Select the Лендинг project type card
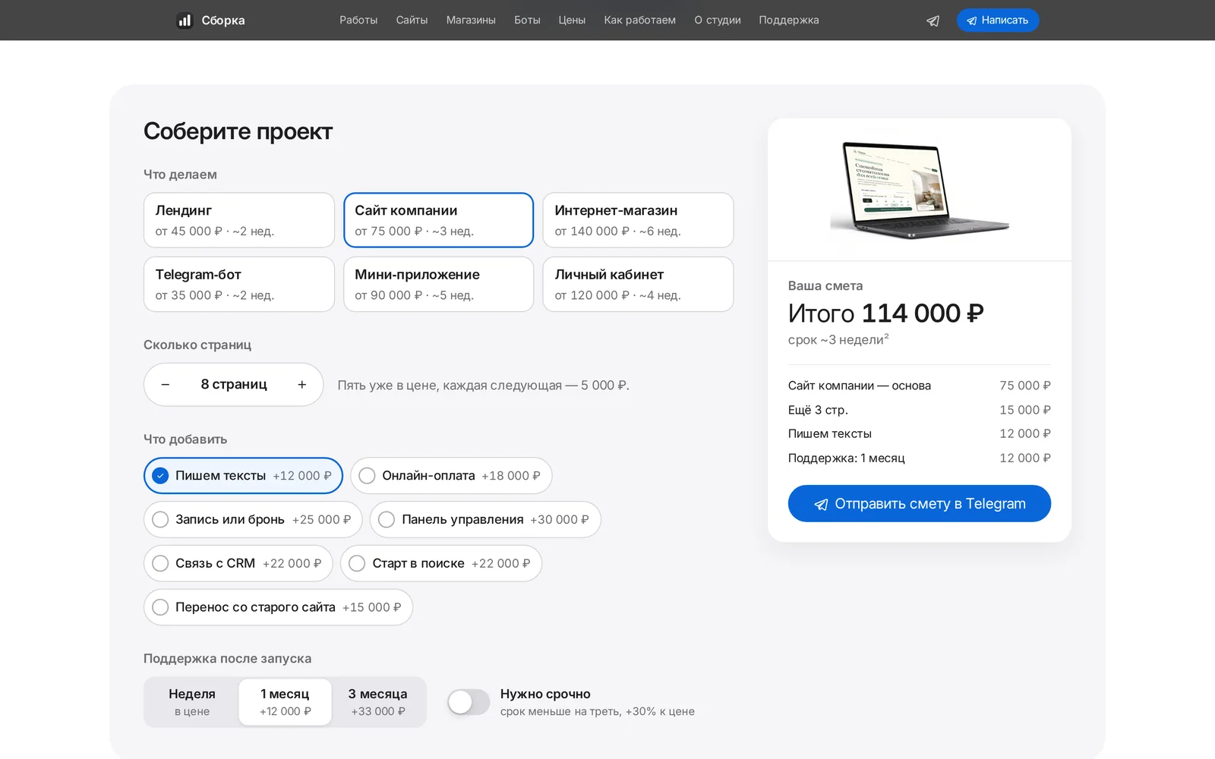The height and width of the screenshot is (759, 1215). [238, 220]
